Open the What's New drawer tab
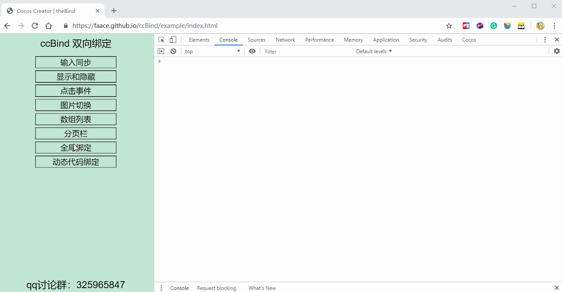562x292 pixels. pos(262,288)
